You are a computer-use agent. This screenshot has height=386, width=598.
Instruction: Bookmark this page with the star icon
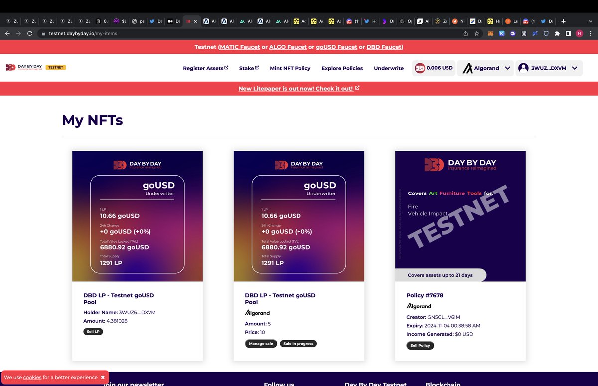tap(477, 33)
